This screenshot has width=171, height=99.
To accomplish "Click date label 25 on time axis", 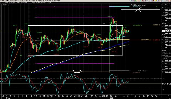I will tap(86, 96).
